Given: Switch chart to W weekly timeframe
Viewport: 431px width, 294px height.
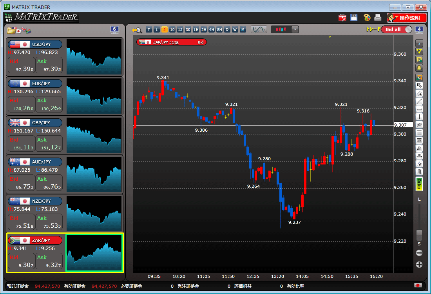Looking at the screenshot, I should (x=235, y=30).
